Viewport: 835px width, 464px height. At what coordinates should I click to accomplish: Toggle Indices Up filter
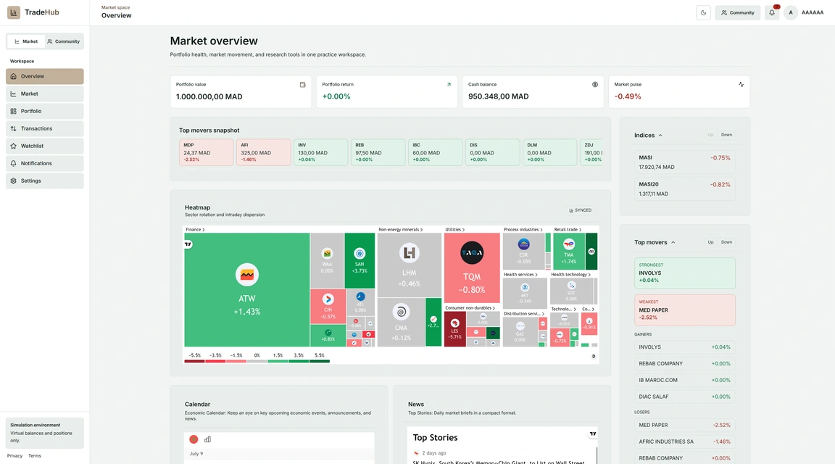[710, 135]
